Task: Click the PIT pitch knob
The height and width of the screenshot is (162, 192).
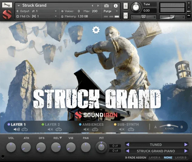Action: click(101, 147)
